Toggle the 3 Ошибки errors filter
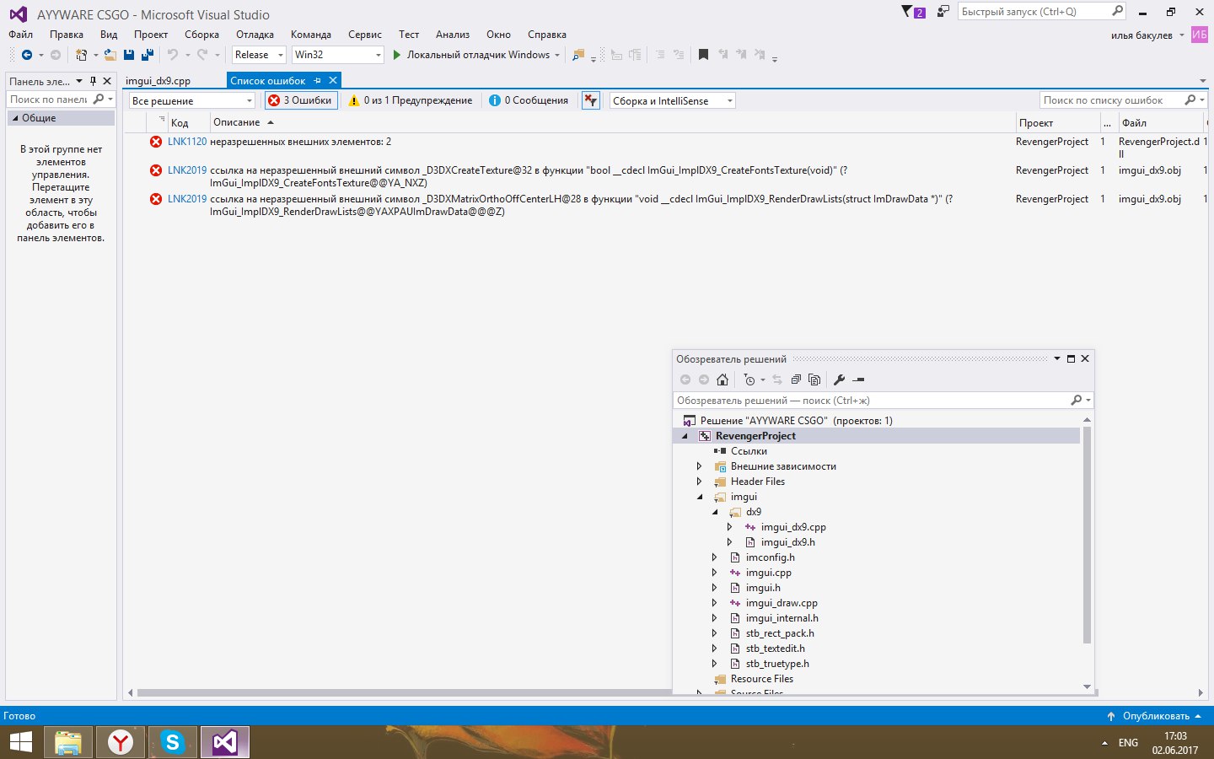The height and width of the screenshot is (759, 1214). (x=301, y=100)
